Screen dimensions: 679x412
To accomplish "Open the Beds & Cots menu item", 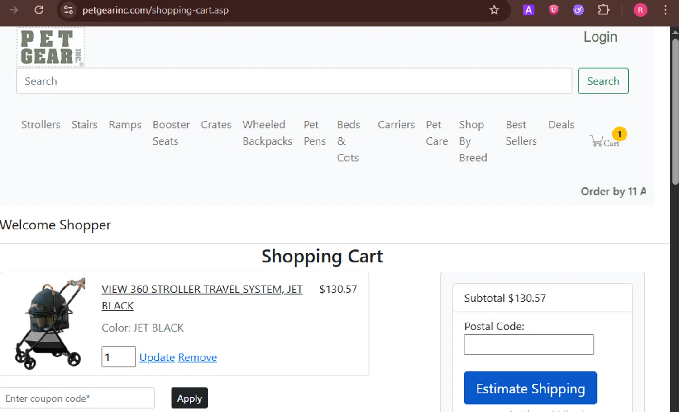I will [x=349, y=141].
